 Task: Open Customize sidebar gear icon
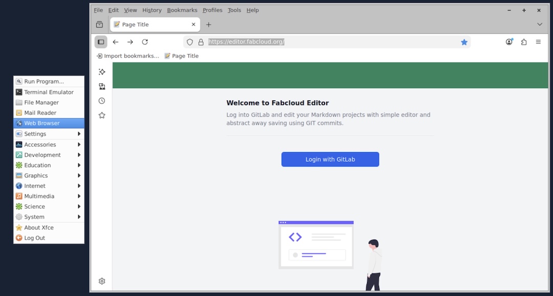(102, 281)
